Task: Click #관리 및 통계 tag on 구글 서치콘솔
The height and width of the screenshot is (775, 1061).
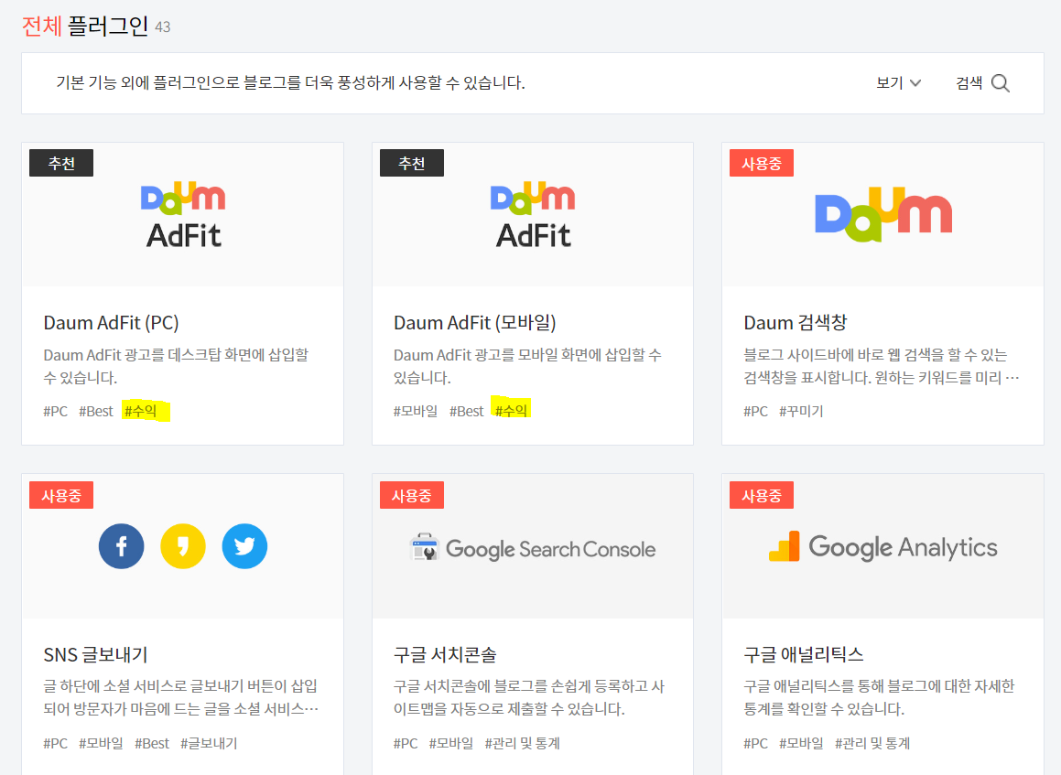Action: 523,743
